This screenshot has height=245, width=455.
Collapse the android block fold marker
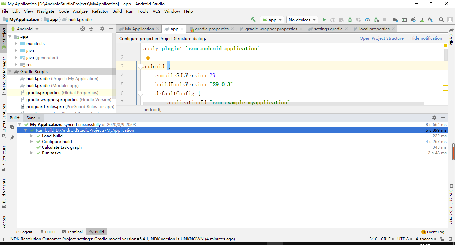click(140, 66)
